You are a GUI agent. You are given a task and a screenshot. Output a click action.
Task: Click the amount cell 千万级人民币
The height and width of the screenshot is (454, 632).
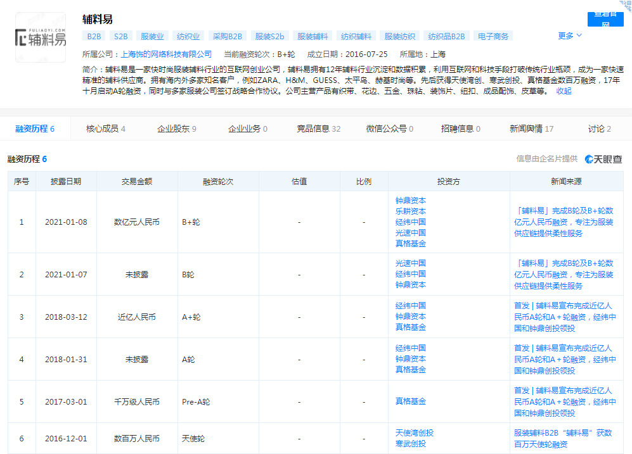coord(137,401)
